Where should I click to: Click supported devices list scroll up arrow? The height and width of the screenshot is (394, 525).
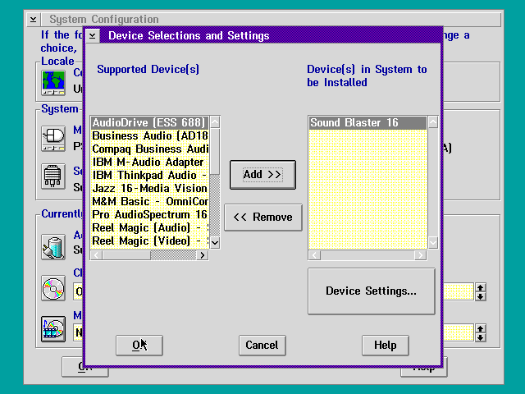tap(215, 122)
